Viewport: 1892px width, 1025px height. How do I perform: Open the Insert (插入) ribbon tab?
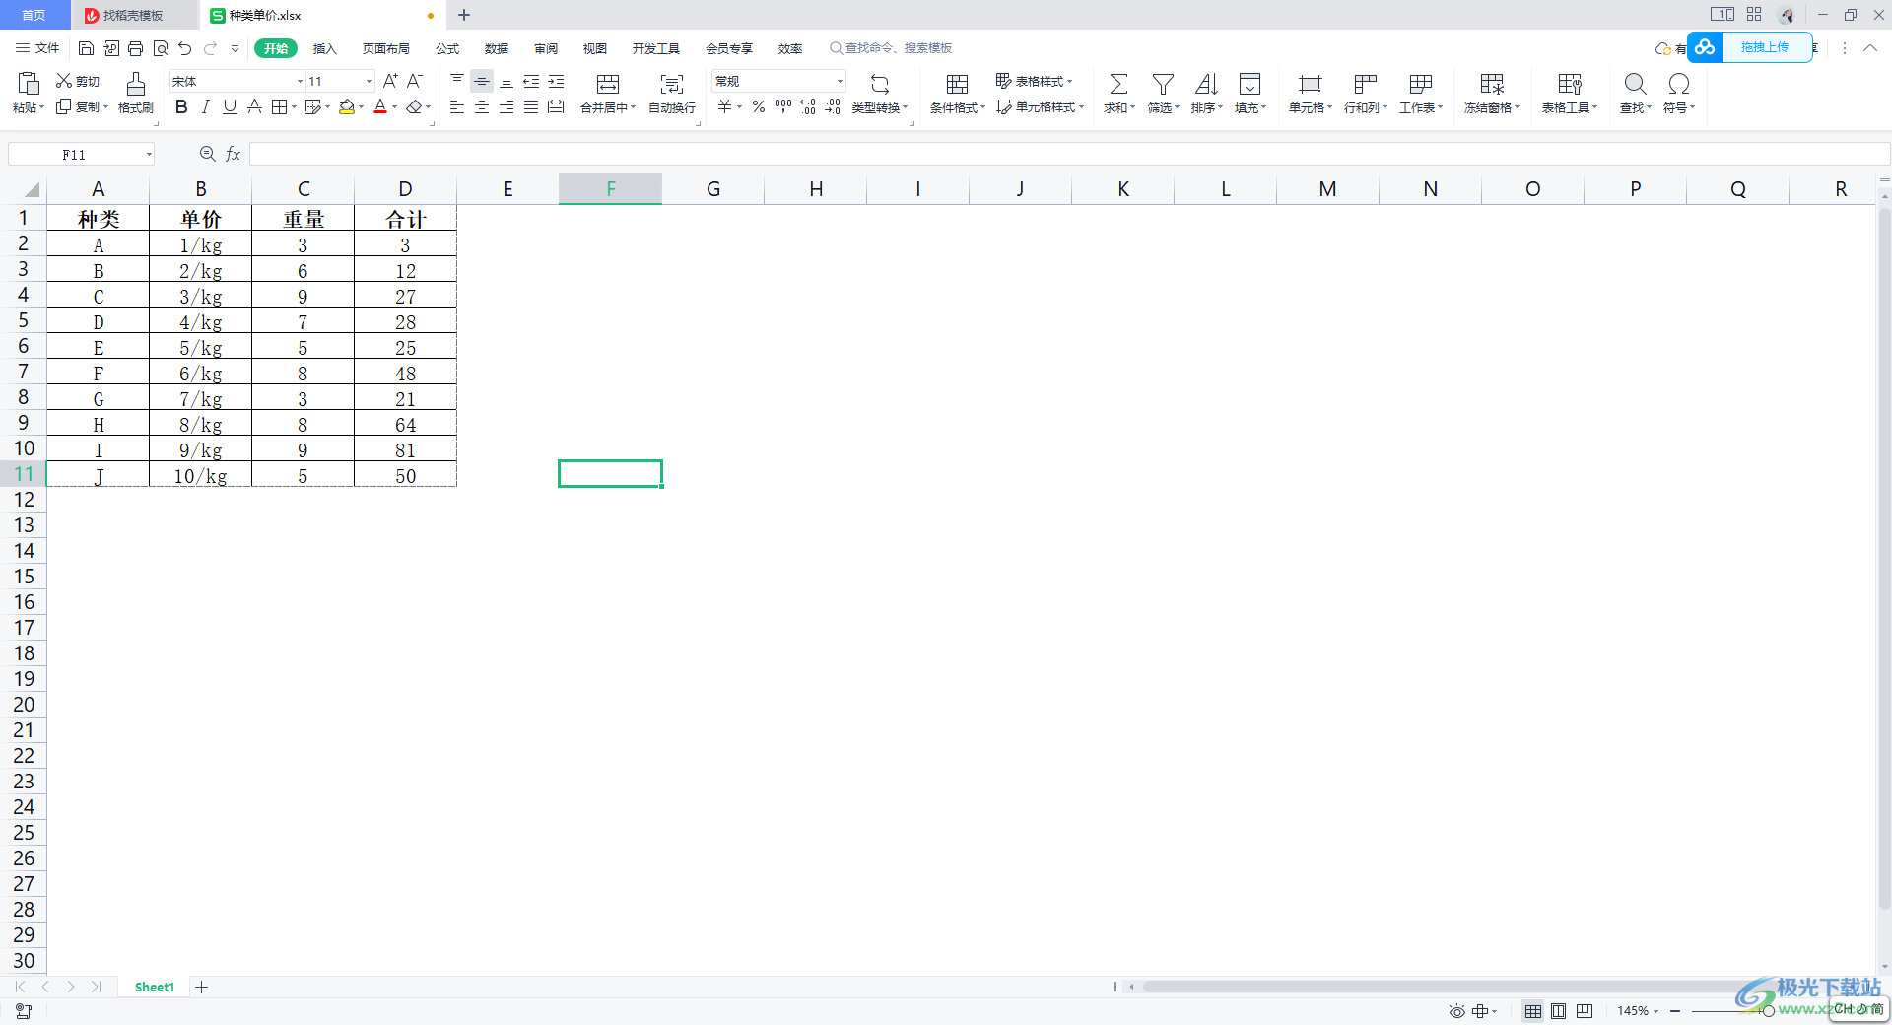click(325, 48)
